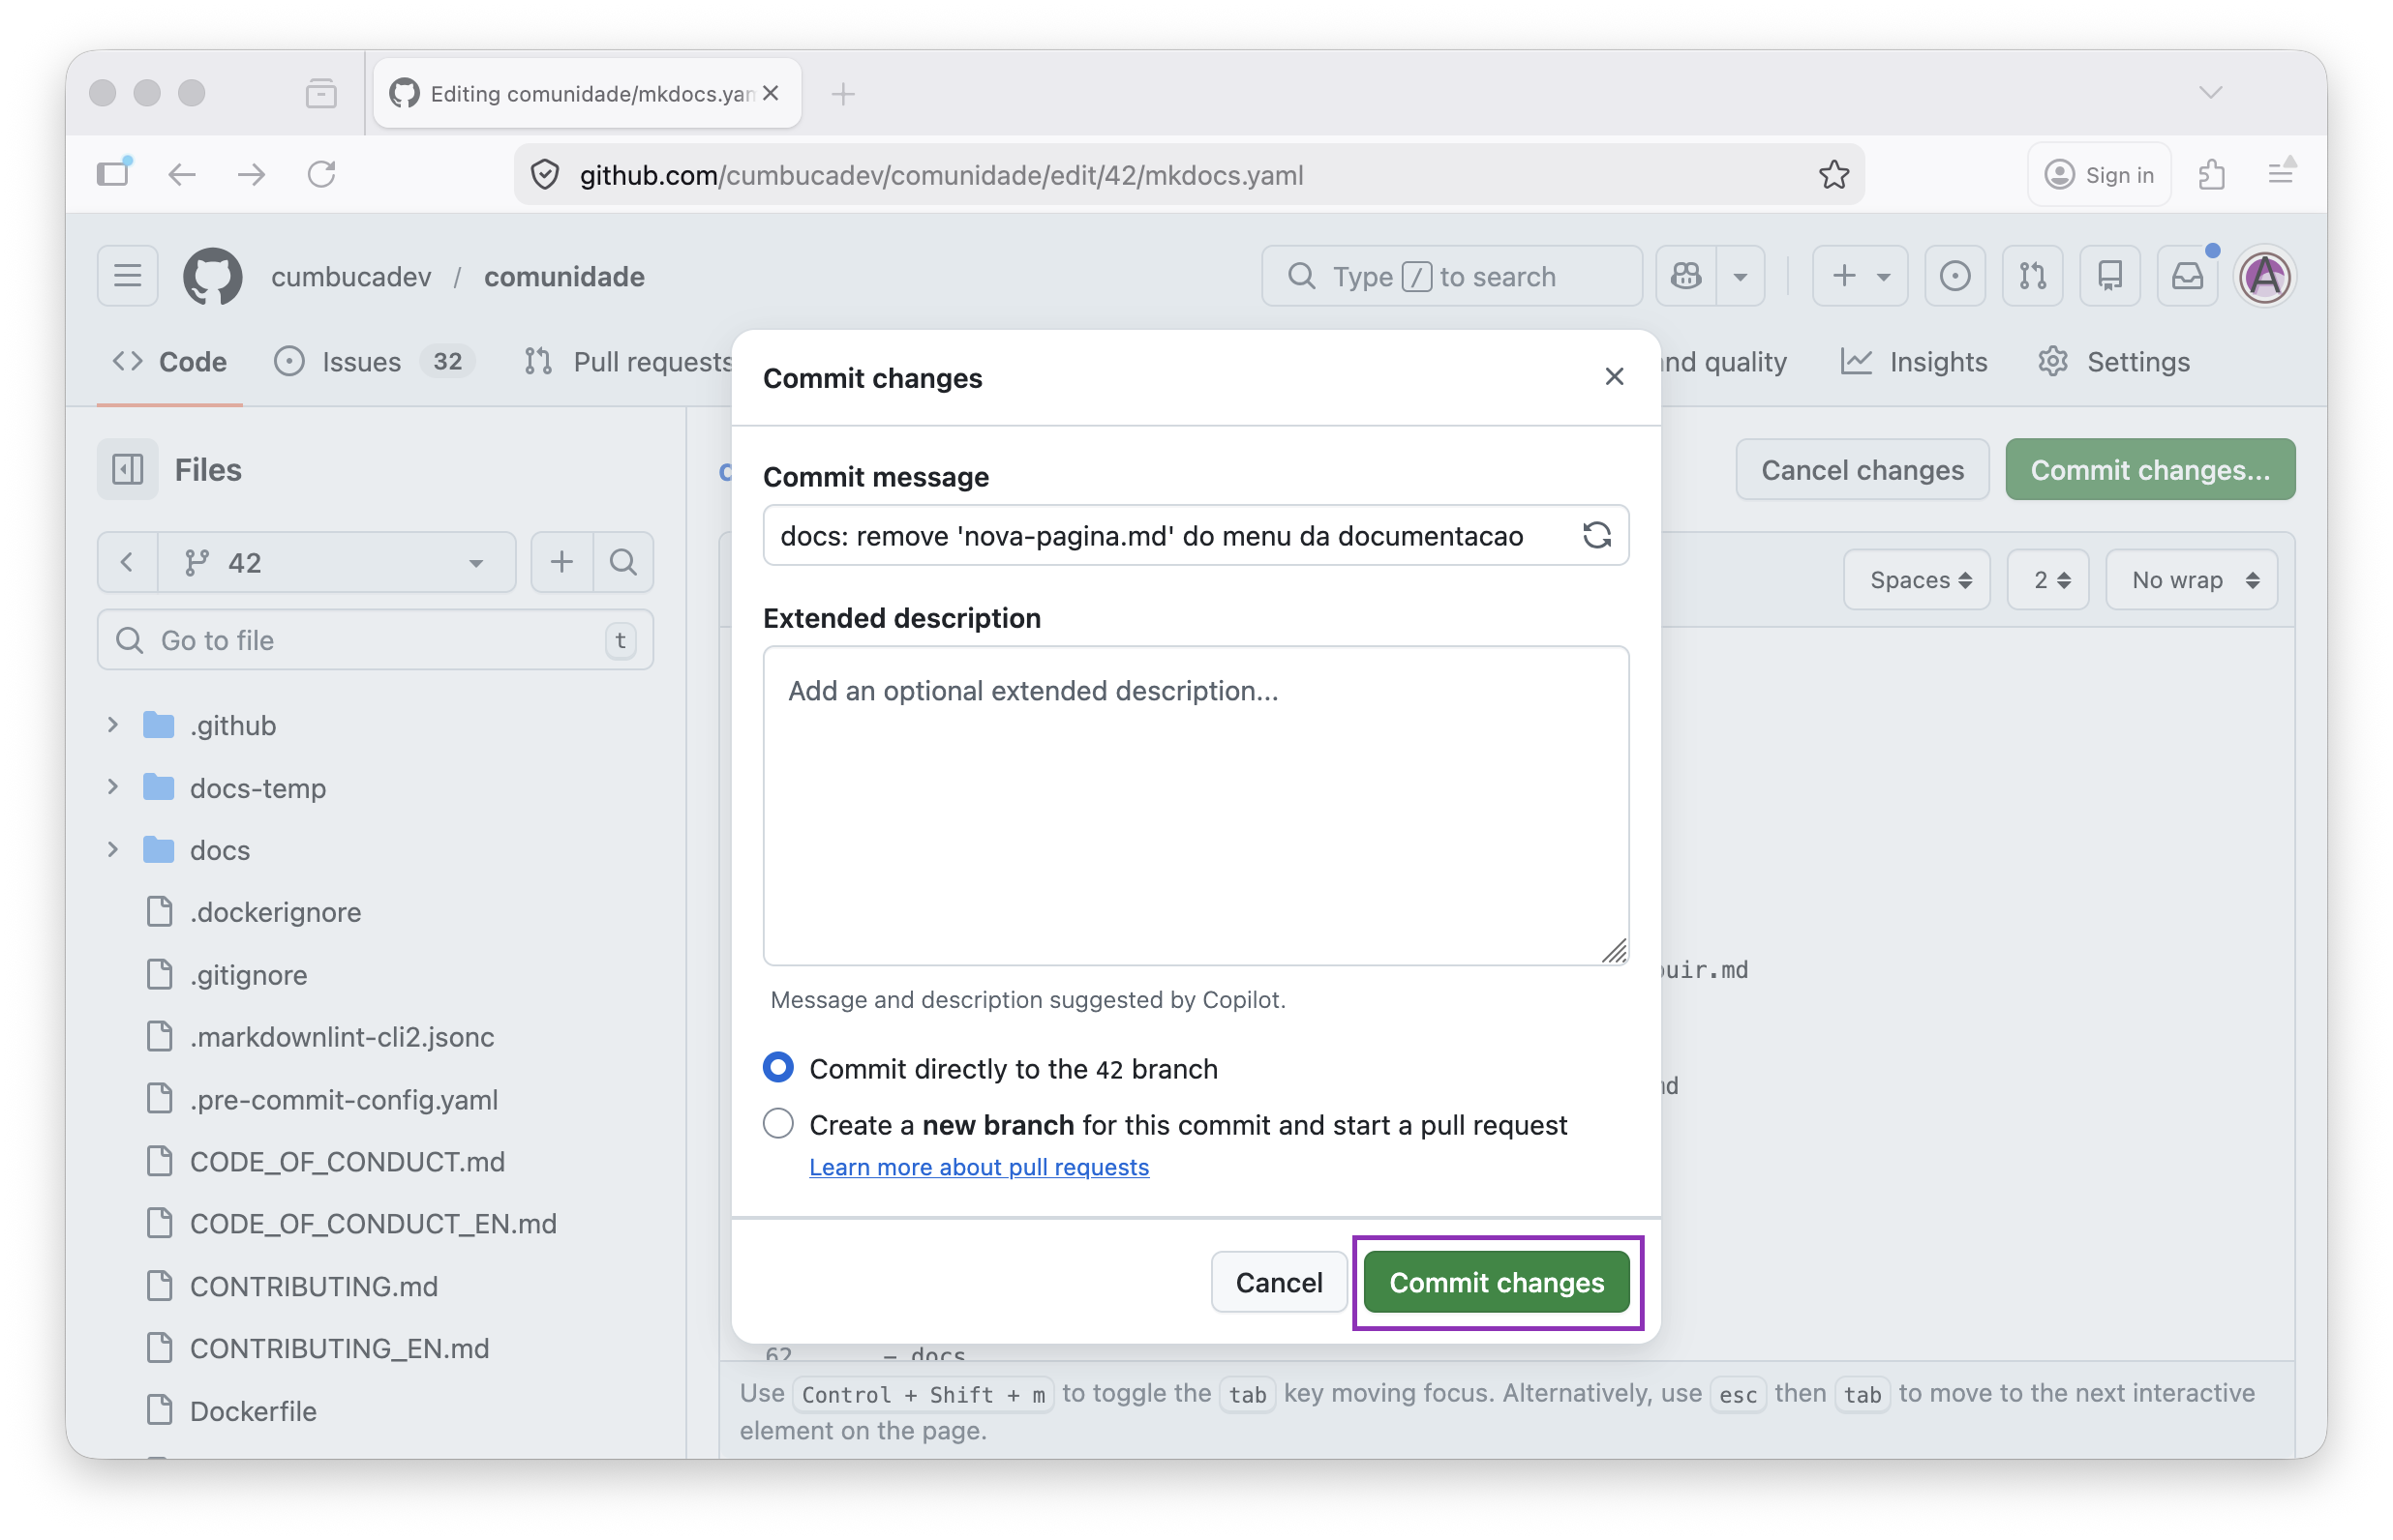Screen dimensions: 2393x1540
Task: Close the Editing comunidade/mkdocs.yaml tab
Action: click(x=771, y=93)
